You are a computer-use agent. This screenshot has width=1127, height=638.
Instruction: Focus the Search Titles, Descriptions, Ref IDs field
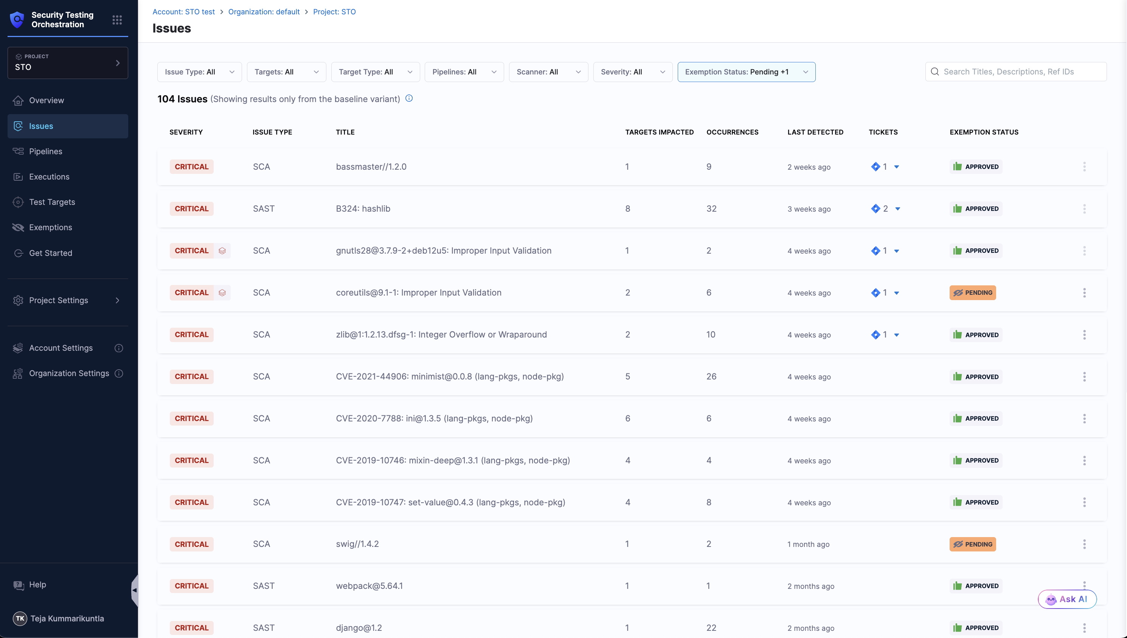point(1021,72)
